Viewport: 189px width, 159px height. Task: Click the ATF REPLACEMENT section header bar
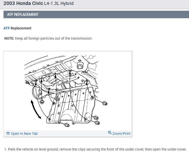point(96,14)
